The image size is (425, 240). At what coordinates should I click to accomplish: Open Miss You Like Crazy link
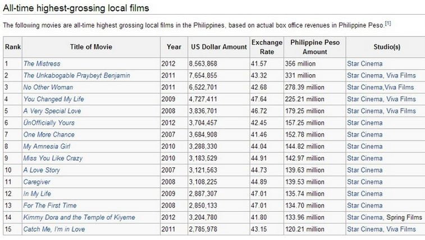[53, 159]
